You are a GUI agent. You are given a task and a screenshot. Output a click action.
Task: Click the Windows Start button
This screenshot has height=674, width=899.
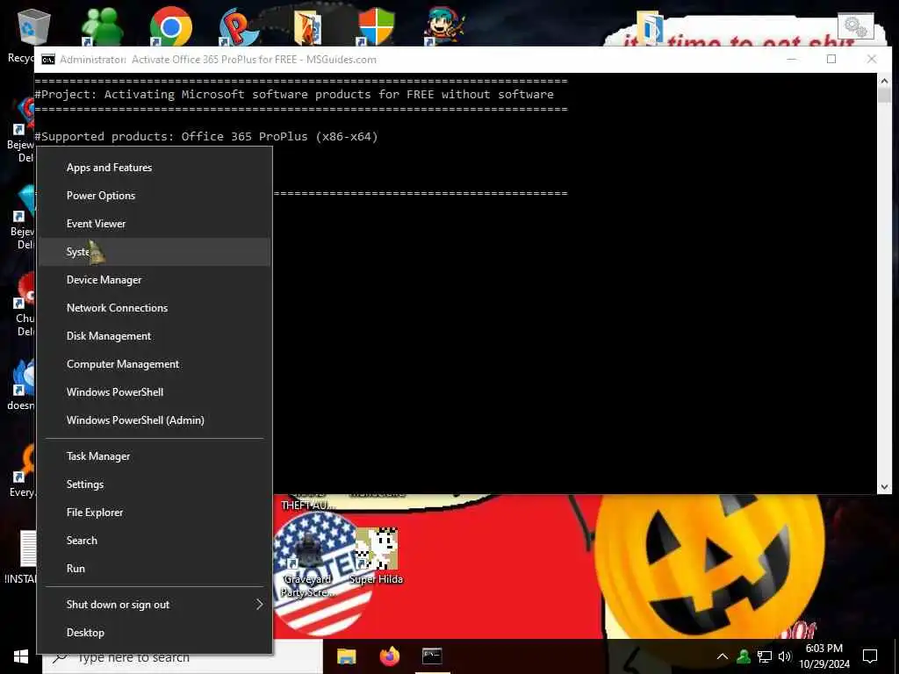21,656
